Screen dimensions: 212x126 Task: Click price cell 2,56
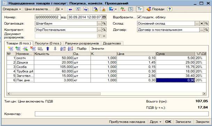click(x=136, y=76)
